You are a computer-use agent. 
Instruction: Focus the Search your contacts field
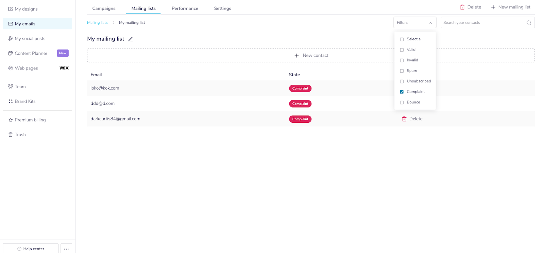pos(488,22)
